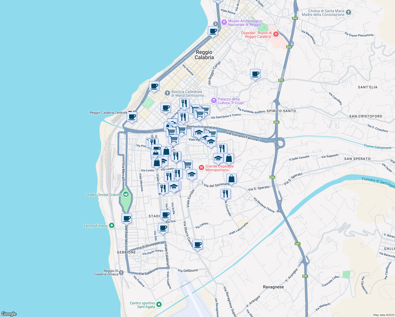Viewport: 395px width, 317px height.
Task: Open the Centro sportivo Sant'Agata pin
Action: click(x=159, y=305)
